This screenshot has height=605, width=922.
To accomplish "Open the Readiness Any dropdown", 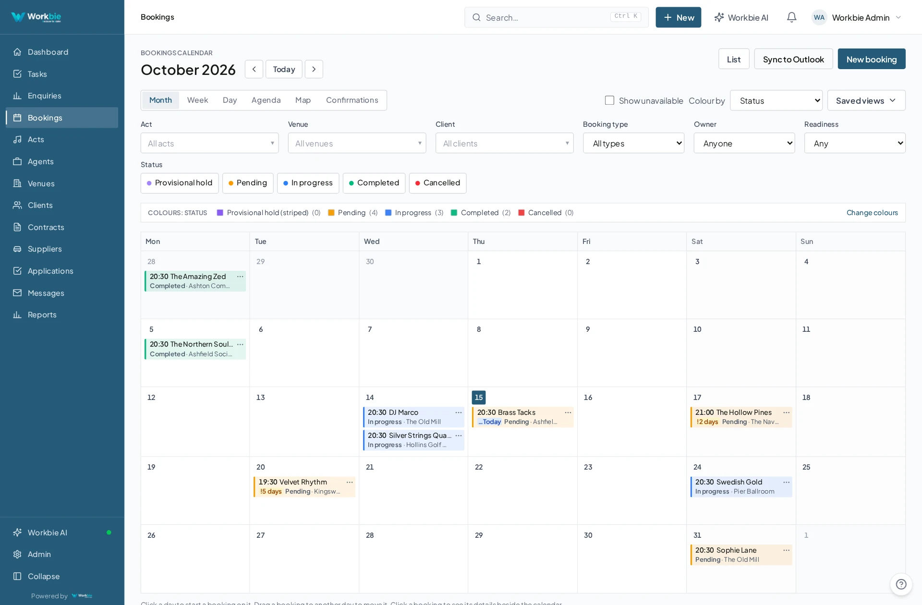I will (x=855, y=143).
